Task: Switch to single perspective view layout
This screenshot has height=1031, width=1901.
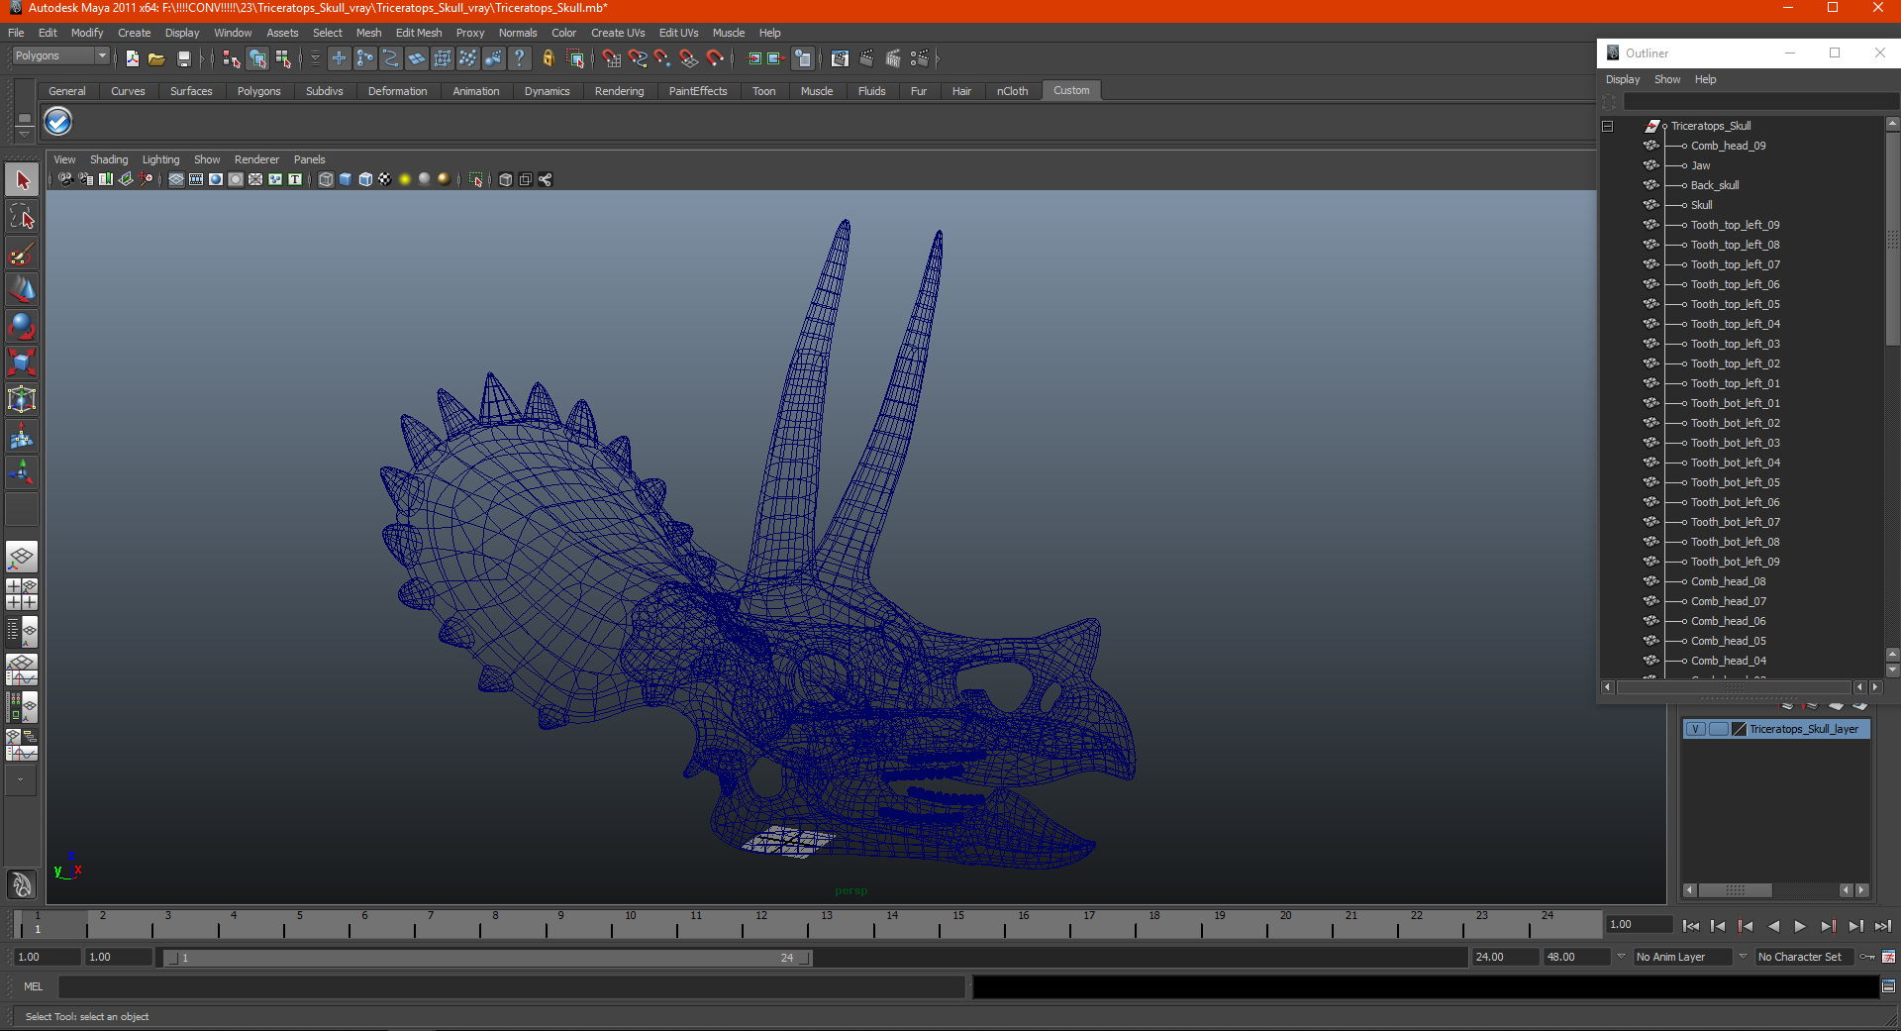Action: 22,557
